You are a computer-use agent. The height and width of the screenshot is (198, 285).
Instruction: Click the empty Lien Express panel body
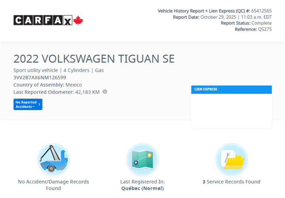[x=231, y=110]
